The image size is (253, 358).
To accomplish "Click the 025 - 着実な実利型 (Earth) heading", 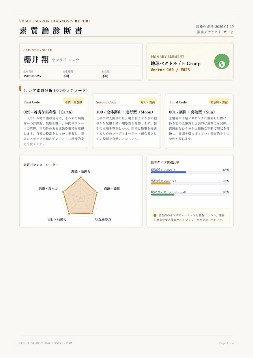I will tap(48, 112).
